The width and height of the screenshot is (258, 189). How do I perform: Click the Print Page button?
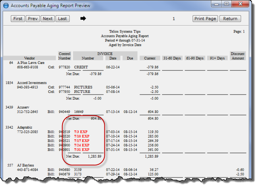pyautogui.click(x=205, y=18)
